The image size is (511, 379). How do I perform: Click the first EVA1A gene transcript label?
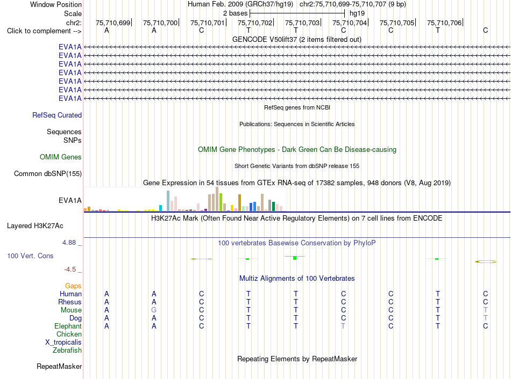click(70, 47)
